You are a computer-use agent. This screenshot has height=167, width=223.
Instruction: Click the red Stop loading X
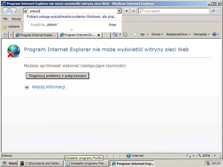[x=134, y=11]
